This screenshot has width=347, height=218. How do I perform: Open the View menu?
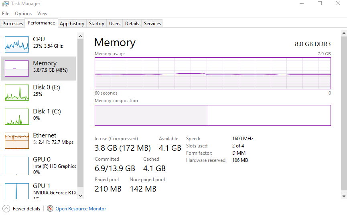[42, 14]
